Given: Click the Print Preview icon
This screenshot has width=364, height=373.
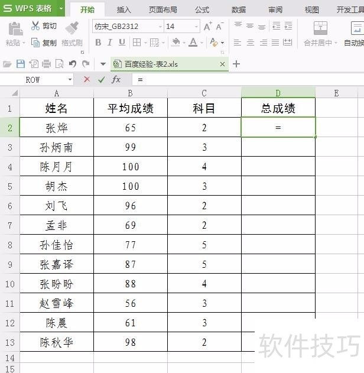Looking at the screenshot, I should [x=59, y=64].
